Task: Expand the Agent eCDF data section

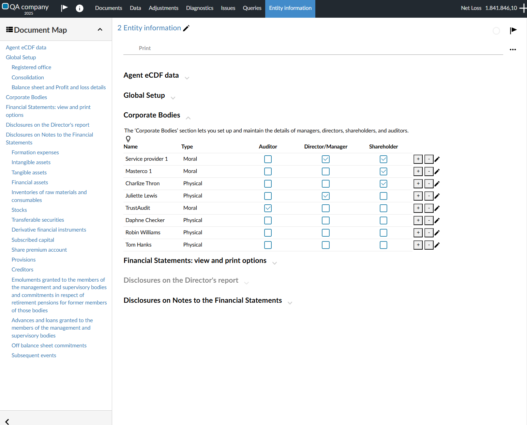Action: [187, 78]
